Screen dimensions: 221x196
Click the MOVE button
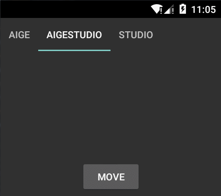111,177
